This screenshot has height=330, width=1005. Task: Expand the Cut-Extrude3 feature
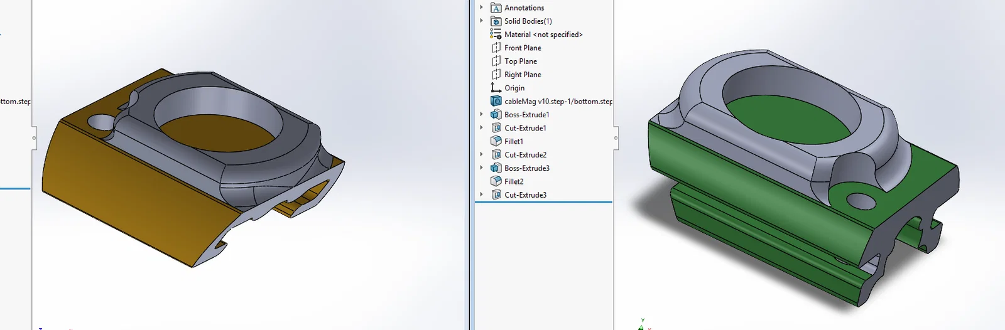(482, 194)
